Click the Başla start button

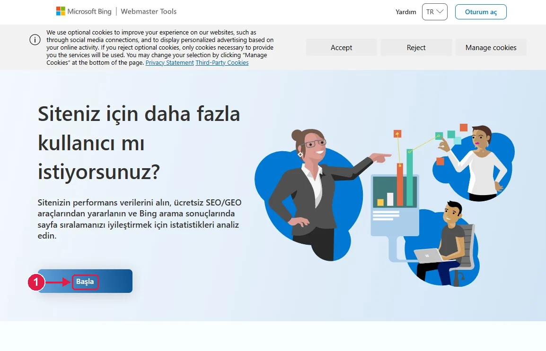(85, 281)
